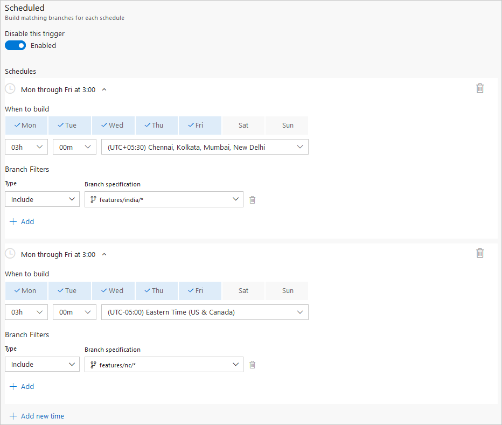Open the Include type dropdown for features/nc/*
502x425 pixels.
click(42, 365)
